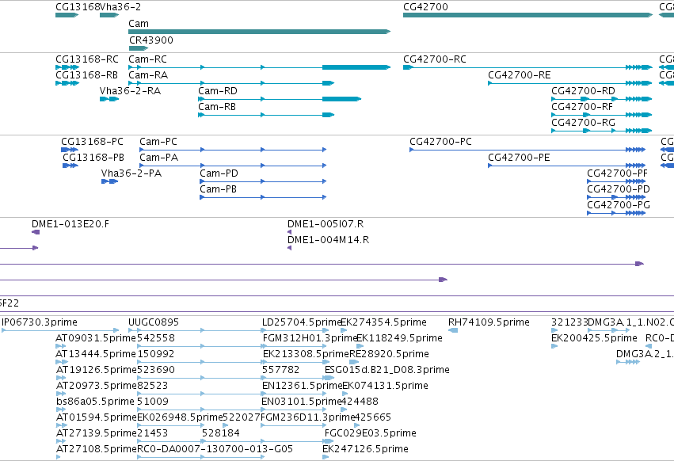Select the CG13168-PB protein label

[93, 158]
